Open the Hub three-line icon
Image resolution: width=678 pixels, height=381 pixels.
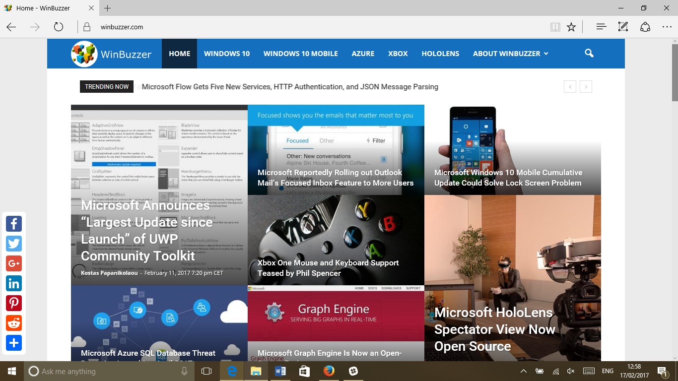(601, 27)
